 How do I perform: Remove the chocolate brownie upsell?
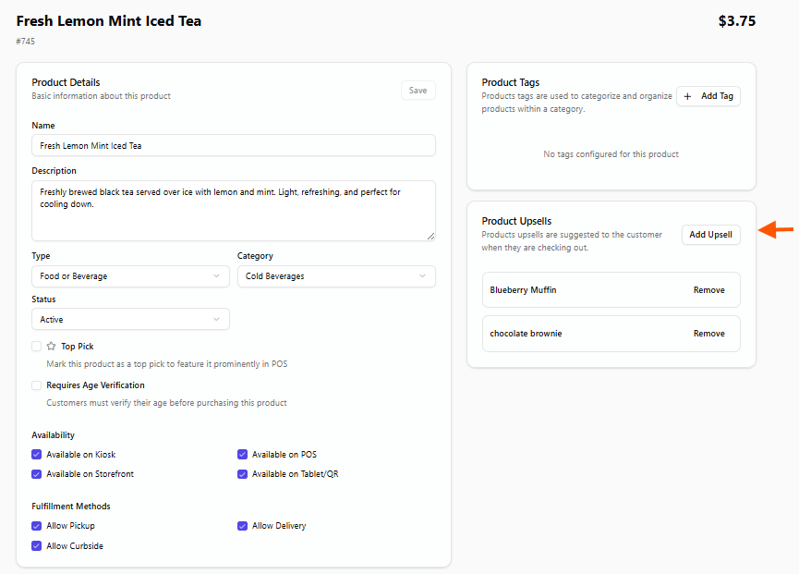pyautogui.click(x=708, y=334)
